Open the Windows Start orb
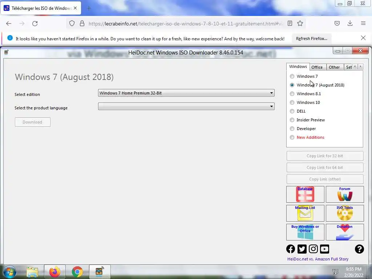Viewport: 372px width, 279px height. 10,272
